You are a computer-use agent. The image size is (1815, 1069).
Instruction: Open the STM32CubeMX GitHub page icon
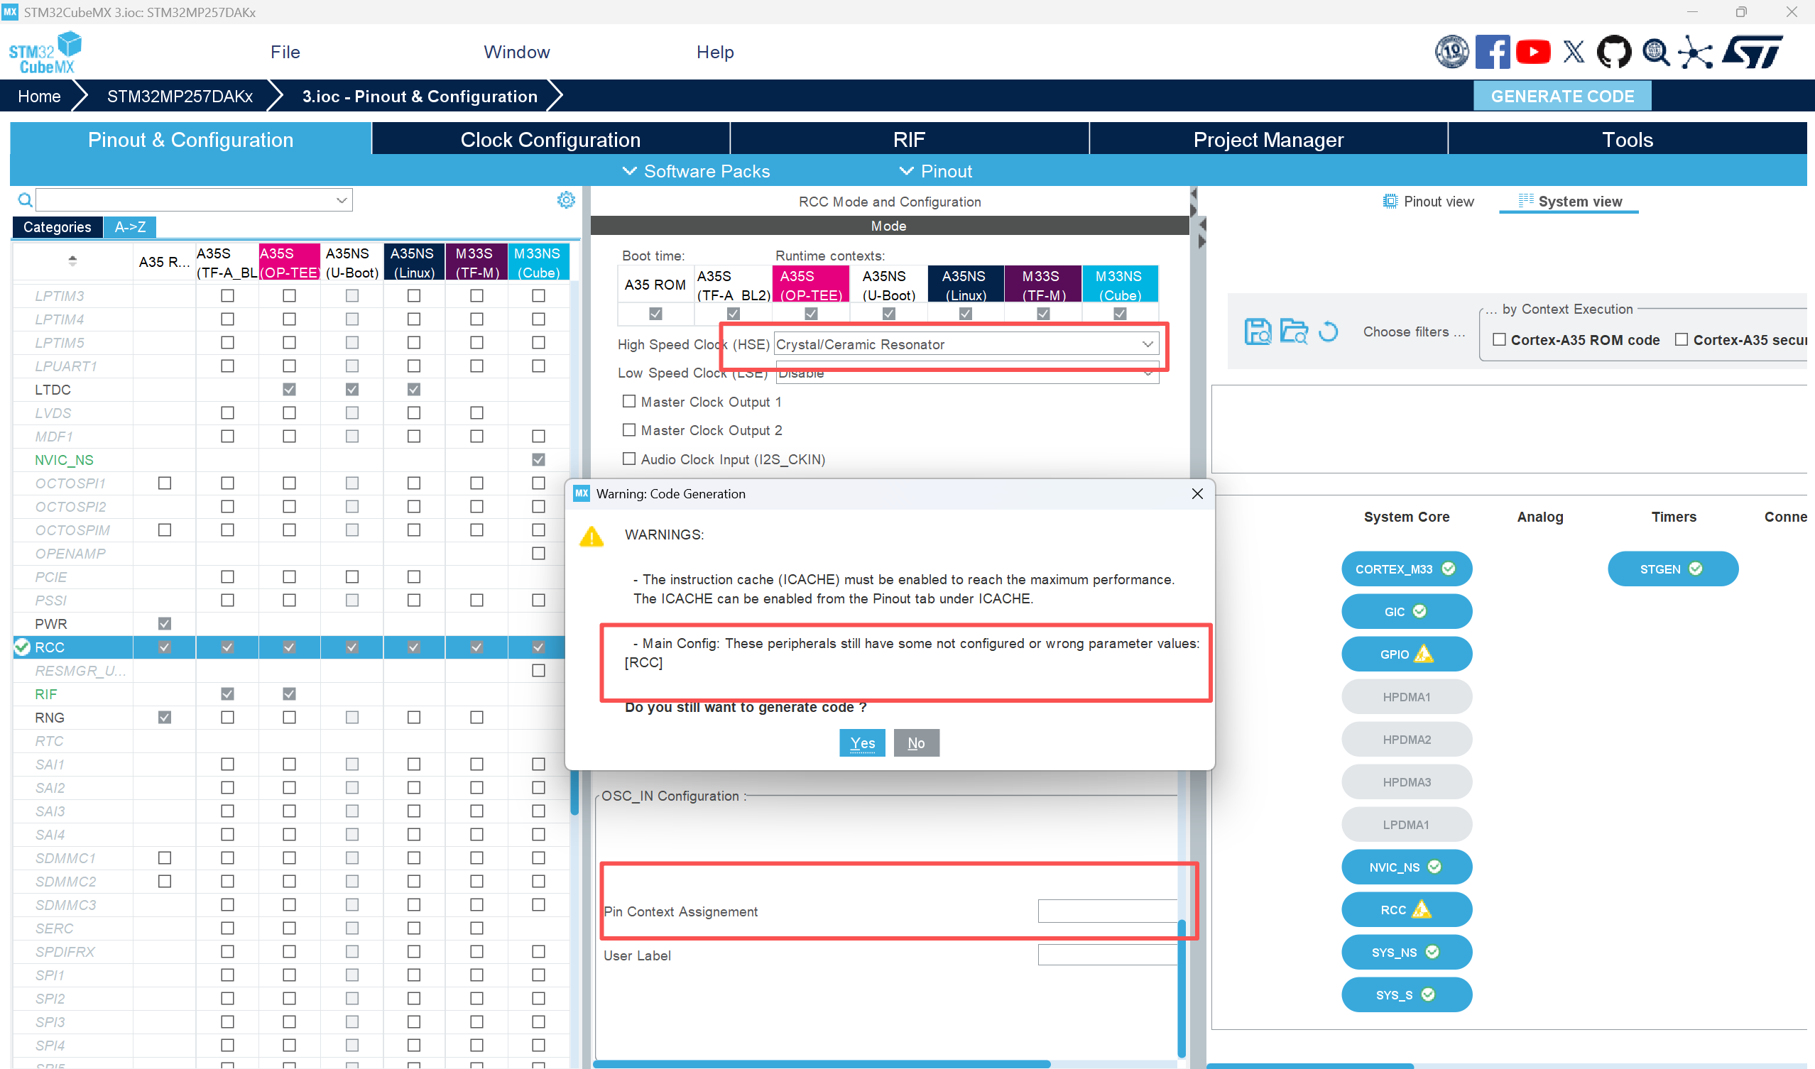pos(1613,52)
